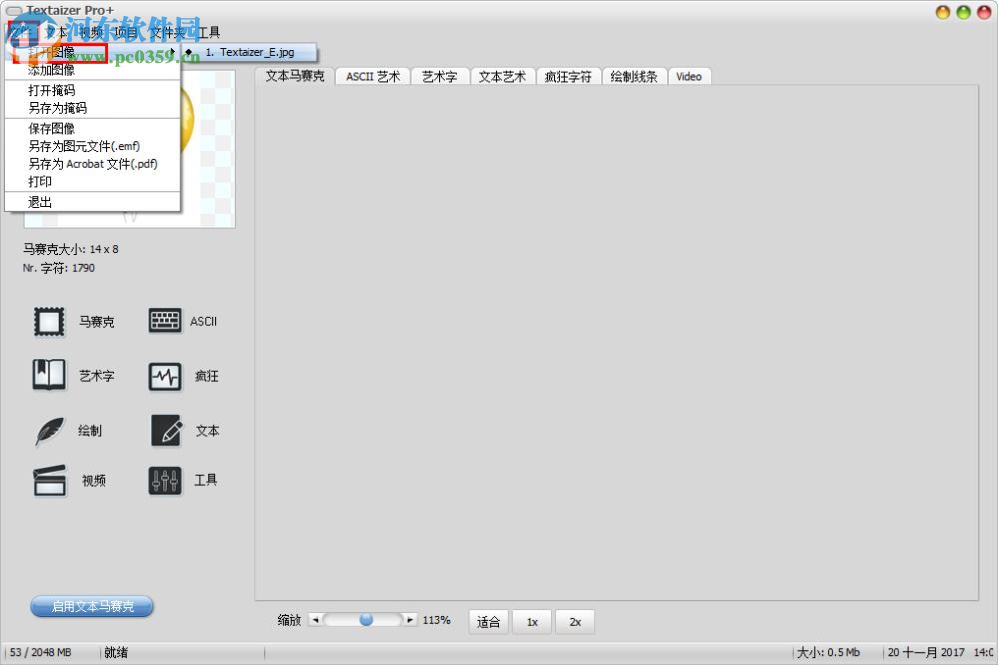The image size is (998, 665).
Task: Set zoom to 2x
Action: pos(574,621)
